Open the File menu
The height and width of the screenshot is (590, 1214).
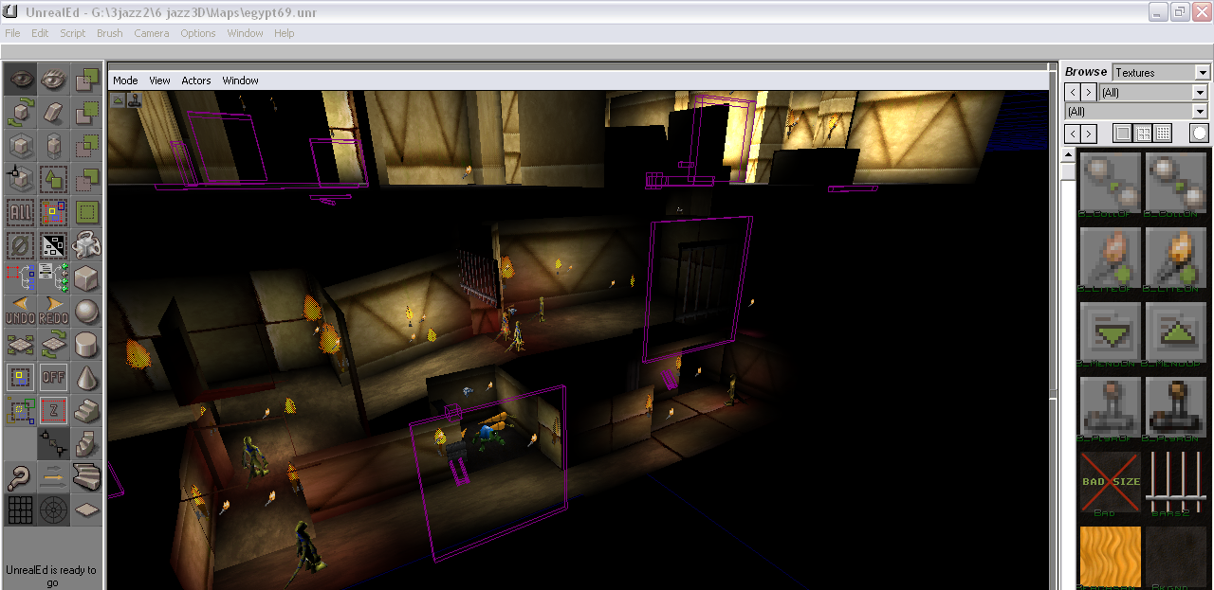point(12,33)
